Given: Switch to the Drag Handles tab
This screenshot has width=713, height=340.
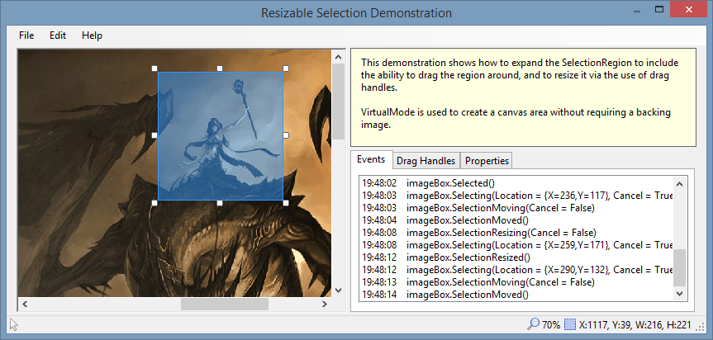Looking at the screenshot, I should click(x=425, y=161).
